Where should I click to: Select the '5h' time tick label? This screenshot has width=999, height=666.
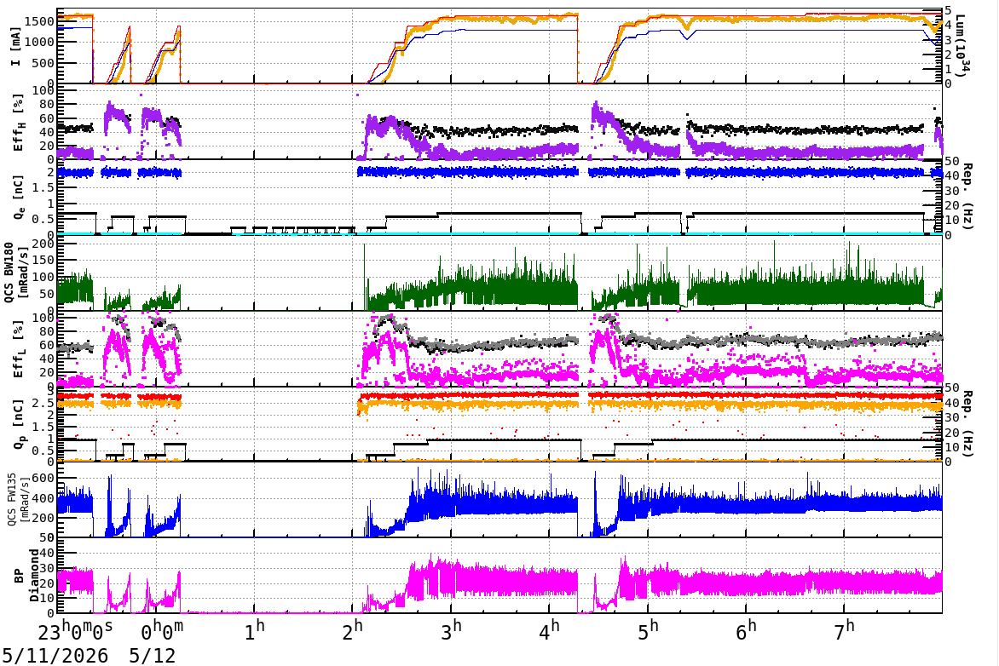(x=648, y=631)
